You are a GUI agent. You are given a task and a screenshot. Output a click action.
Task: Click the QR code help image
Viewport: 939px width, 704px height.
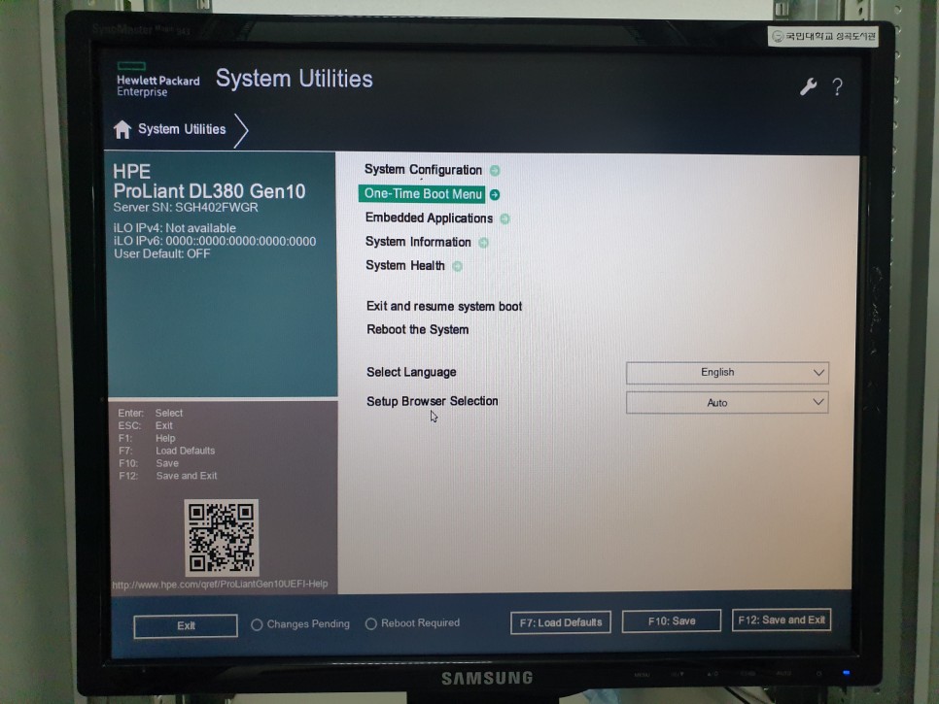pos(221,537)
